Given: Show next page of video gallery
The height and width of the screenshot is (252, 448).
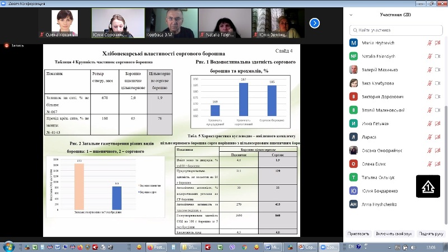Looking at the screenshot, I should 314,23.
